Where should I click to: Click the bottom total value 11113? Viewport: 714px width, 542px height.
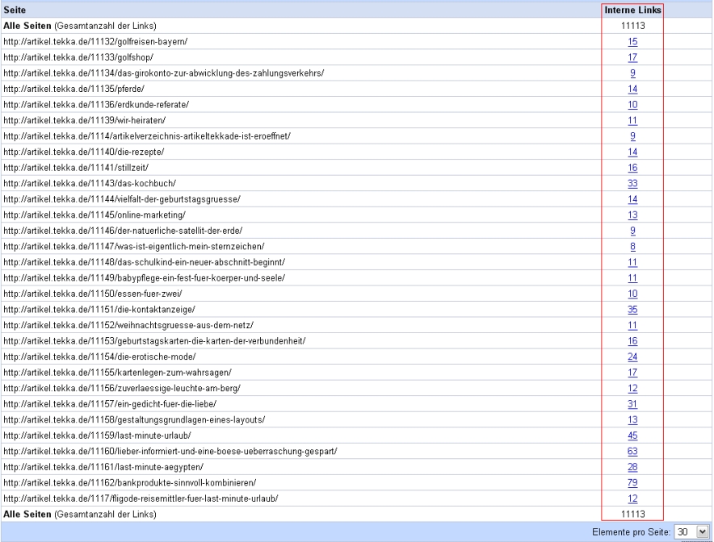click(x=632, y=515)
